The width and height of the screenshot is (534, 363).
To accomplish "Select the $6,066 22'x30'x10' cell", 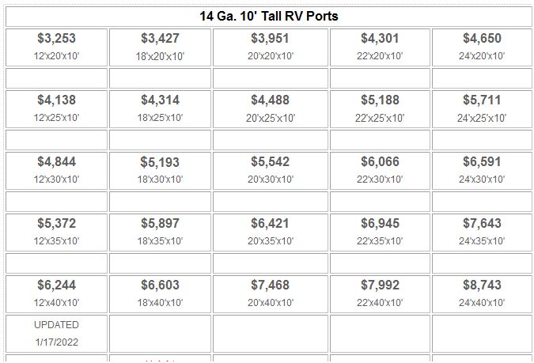I will [x=380, y=171].
